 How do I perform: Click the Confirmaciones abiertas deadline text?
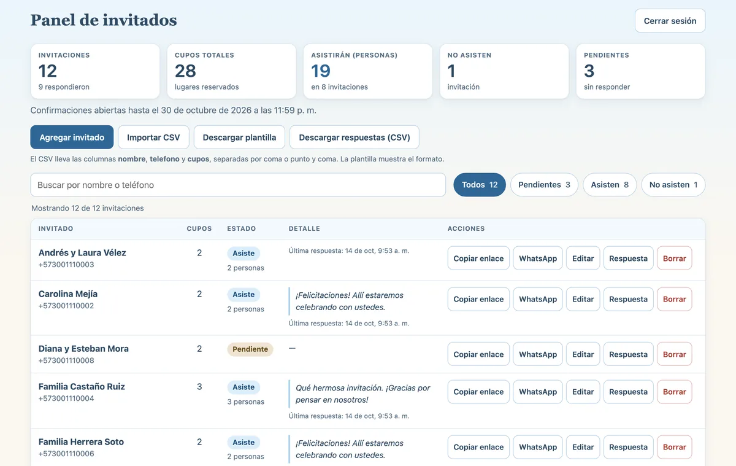point(174,111)
